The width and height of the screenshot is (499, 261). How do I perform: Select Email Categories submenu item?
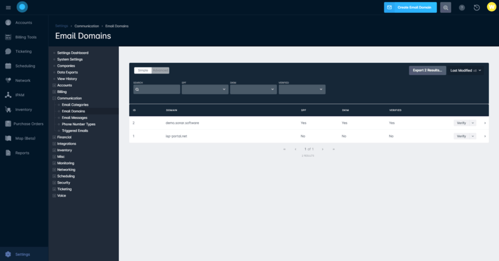coord(75,105)
